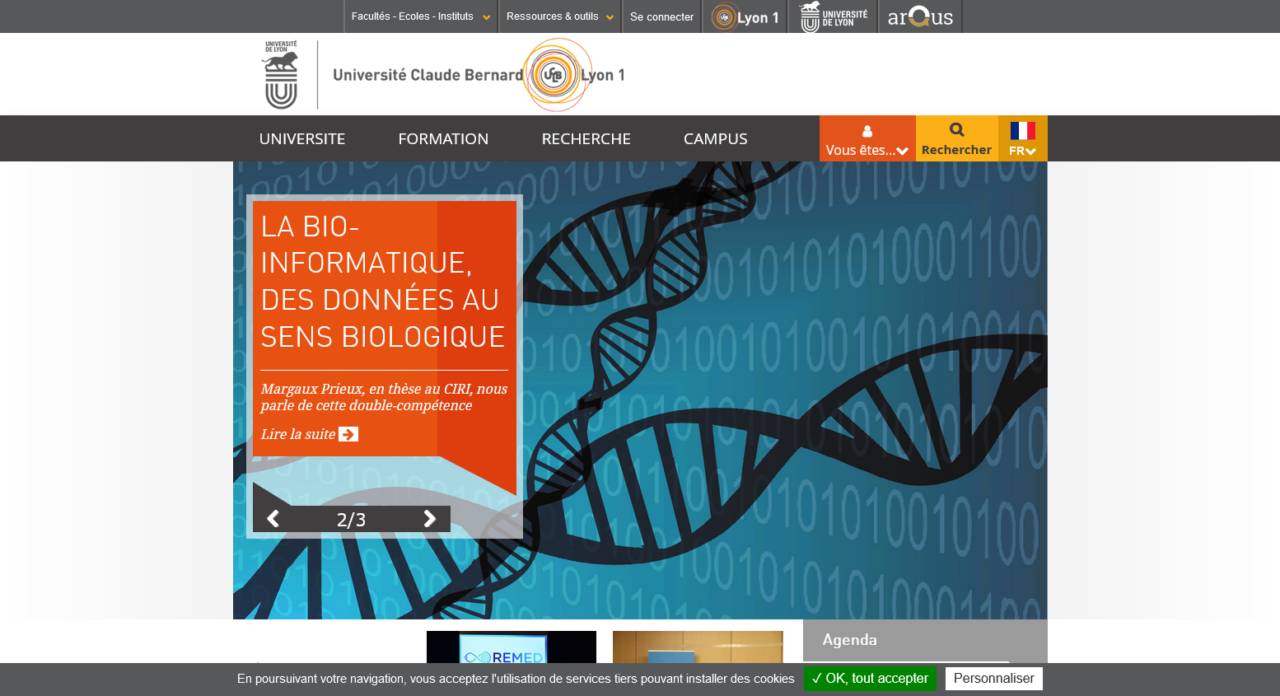Open the CAMPUS menu
Image resolution: width=1280 pixels, height=696 pixels.
coord(715,139)
